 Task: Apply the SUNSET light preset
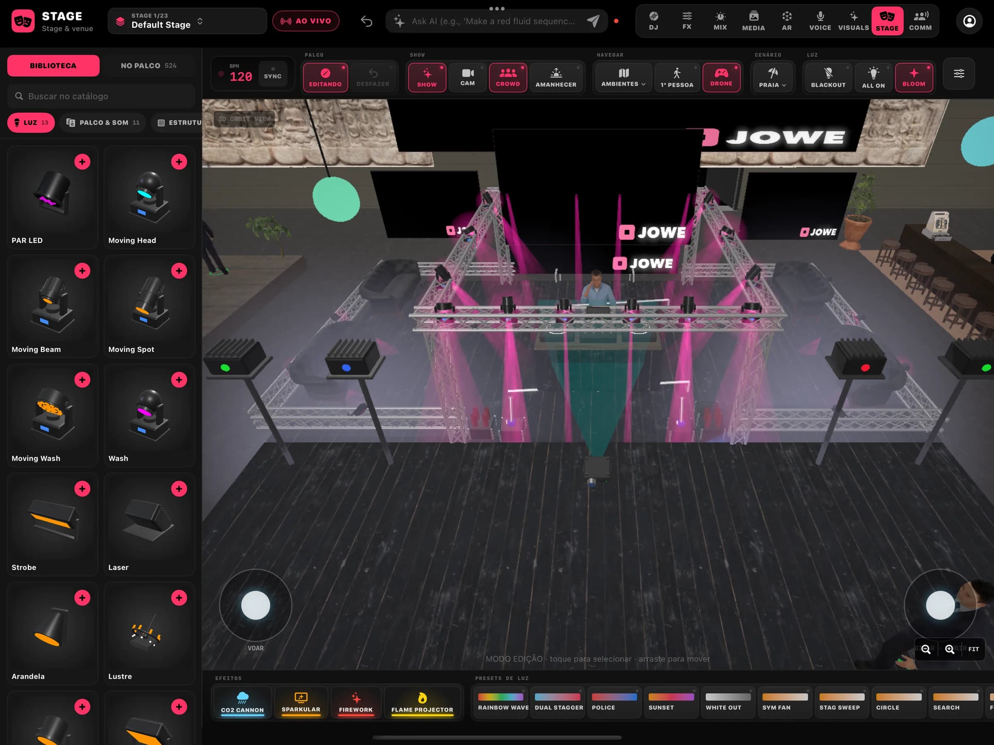(x=671, y=702)
